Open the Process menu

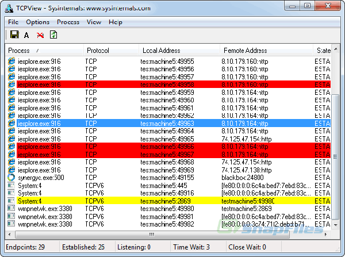tap(68, 22)
